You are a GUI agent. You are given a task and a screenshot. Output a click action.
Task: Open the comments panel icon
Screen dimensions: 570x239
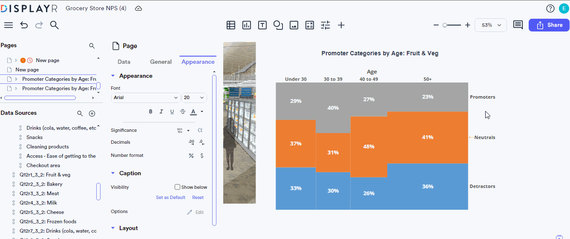tap(518, 25)
